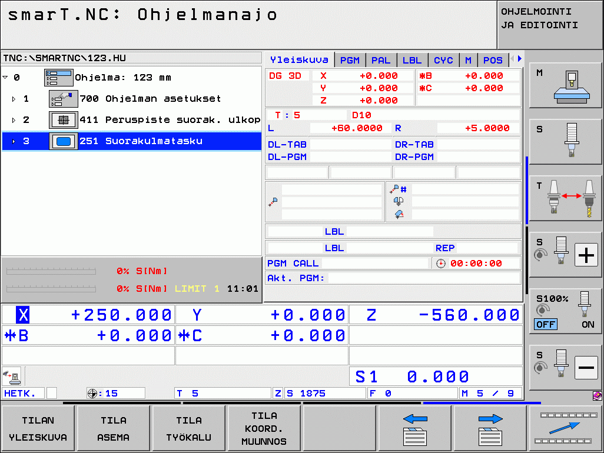Click the HETK. position display label
Viewport: 604px width, 453px height.
(19, 394)
